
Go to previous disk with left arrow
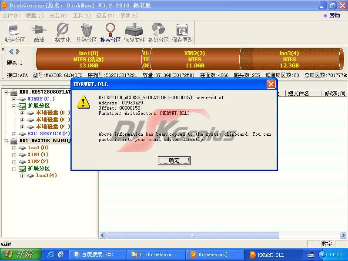pyautogui.click(x=11, y=52)
